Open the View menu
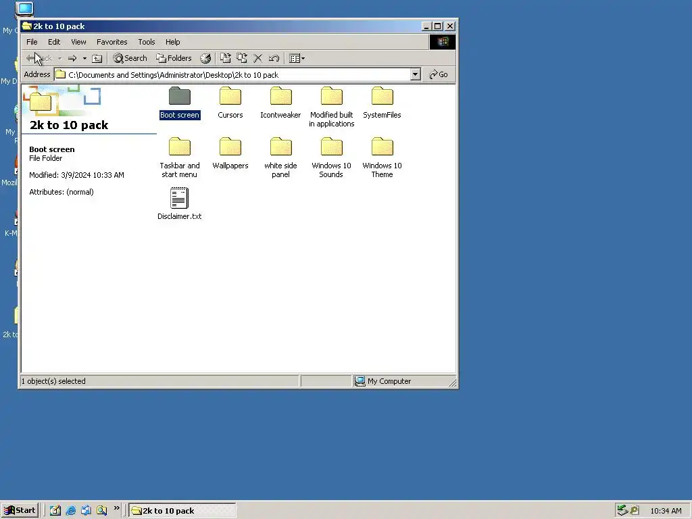 pos(78,42)
